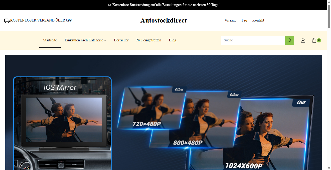Click the green search magnifier button
Viewport: 331px width, 170px height.
289,40
